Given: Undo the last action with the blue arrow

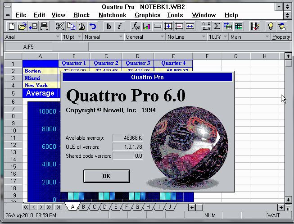Looking at the screenshot, I should coord(93,26).
